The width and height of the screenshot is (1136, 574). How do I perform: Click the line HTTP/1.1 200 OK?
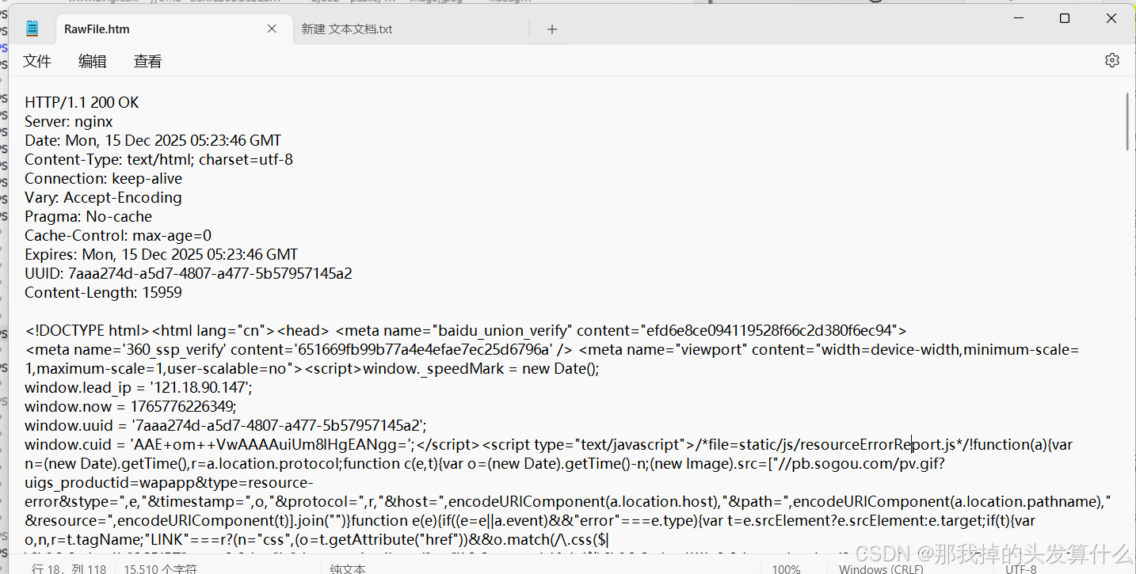(x=82, y=102)
